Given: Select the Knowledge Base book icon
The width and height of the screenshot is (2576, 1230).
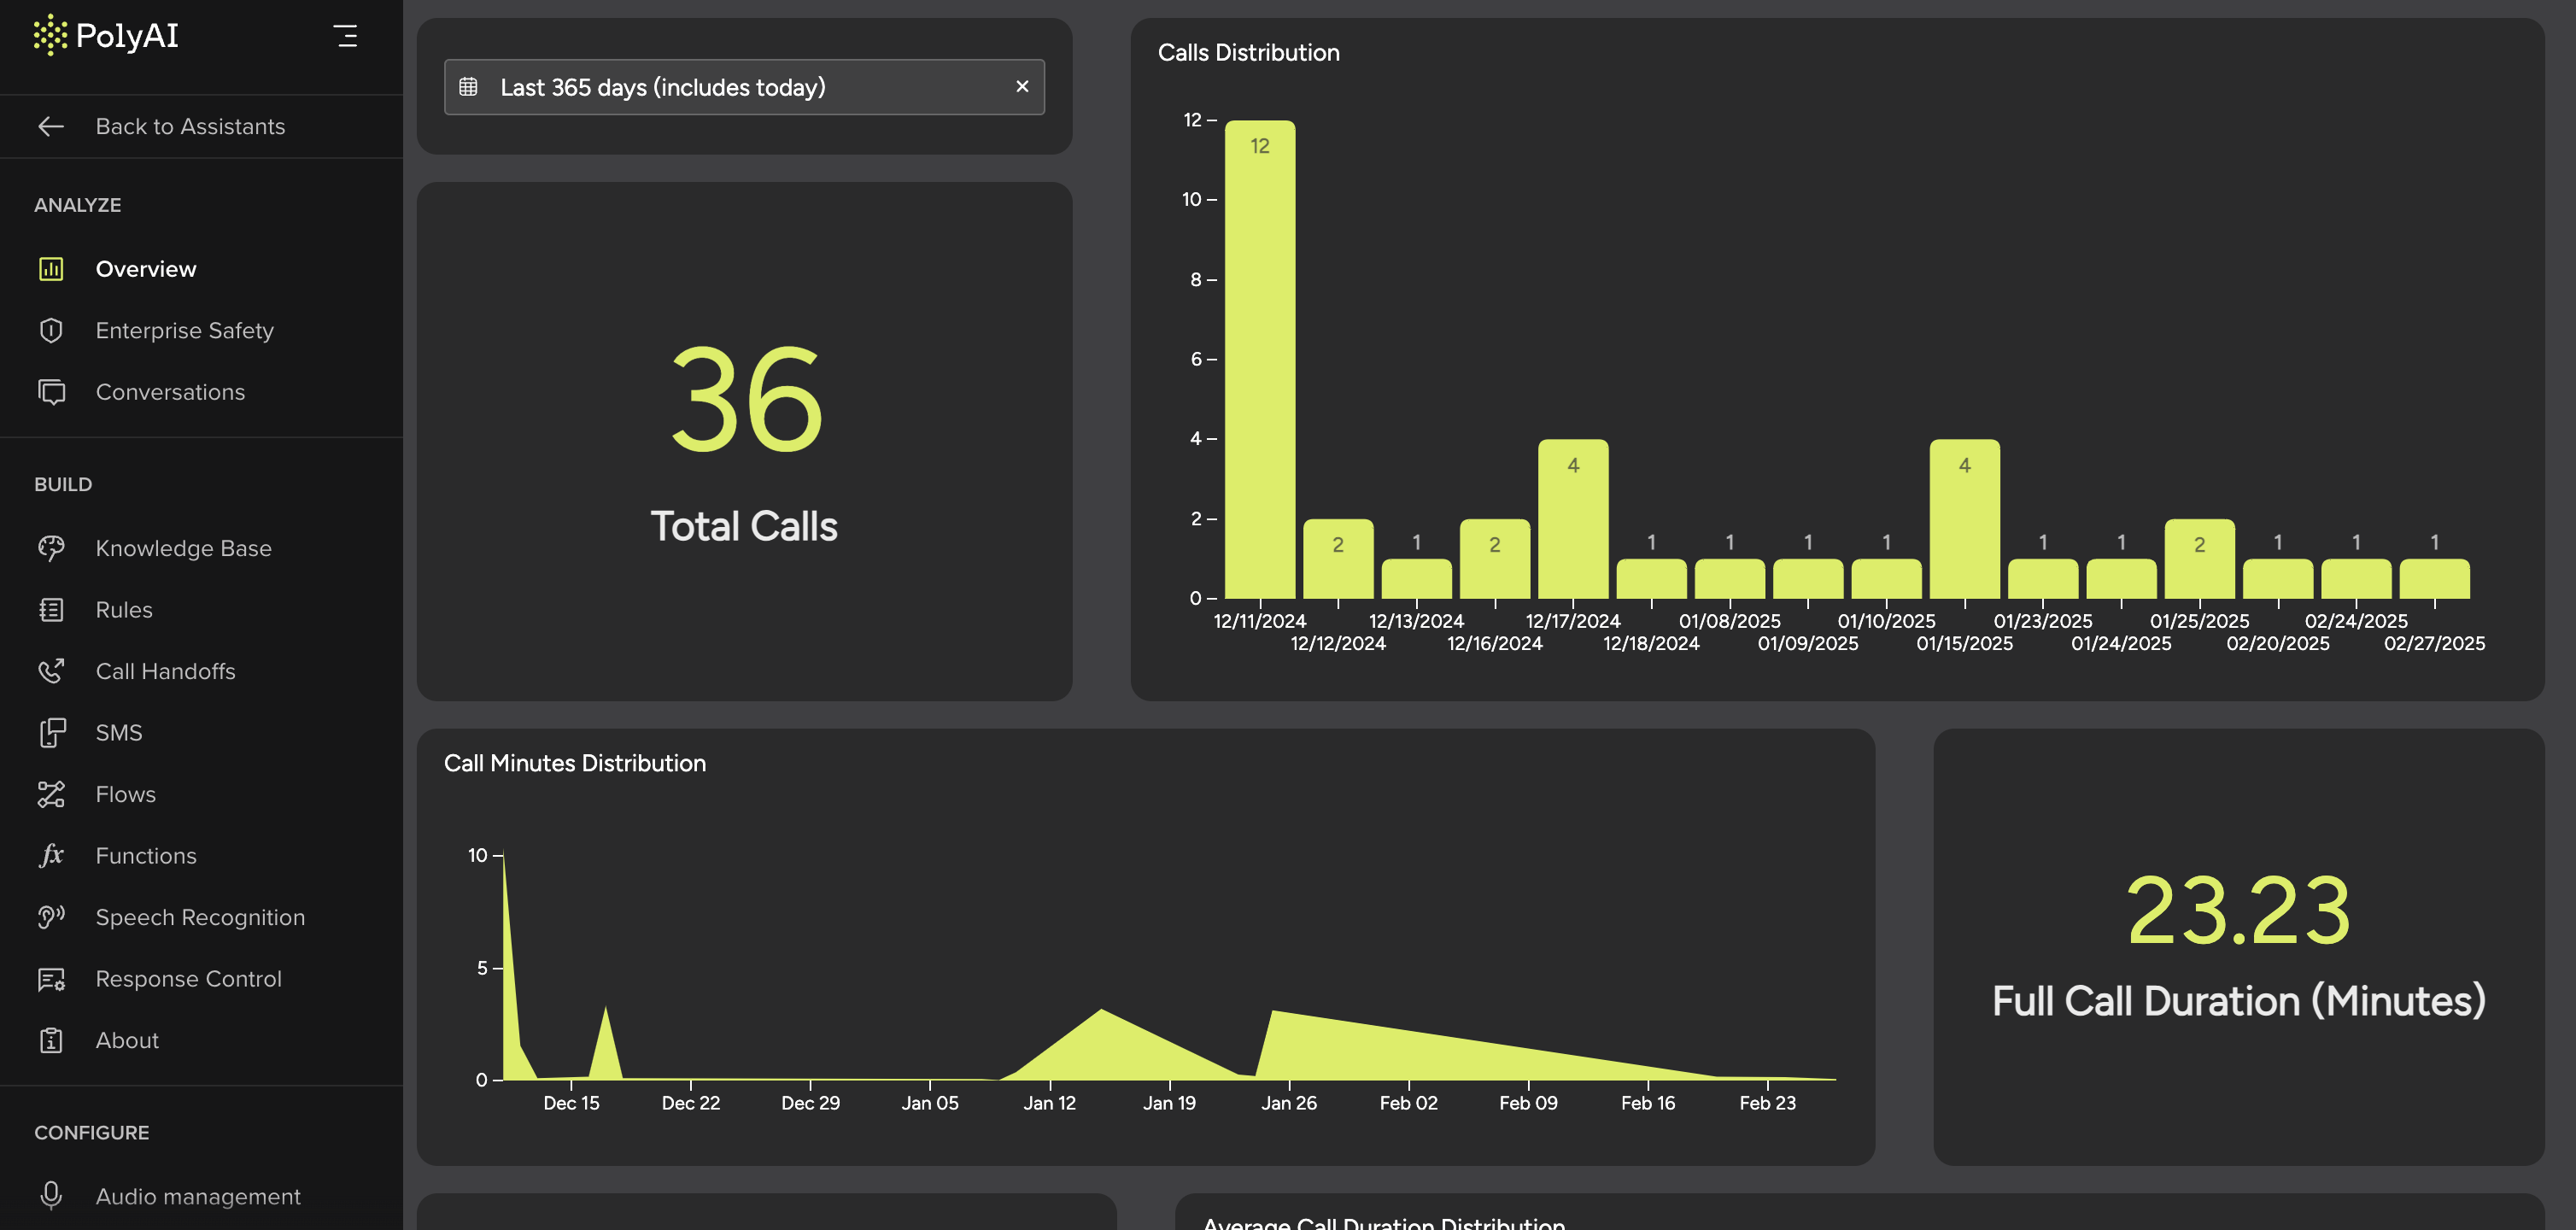Looking at the screenshot, I should (51, 548).
